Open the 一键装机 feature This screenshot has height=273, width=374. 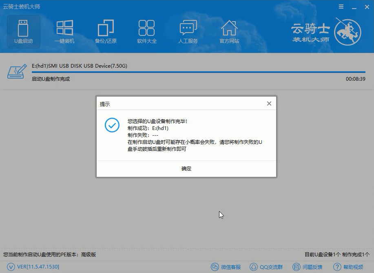tap(64, 31)
